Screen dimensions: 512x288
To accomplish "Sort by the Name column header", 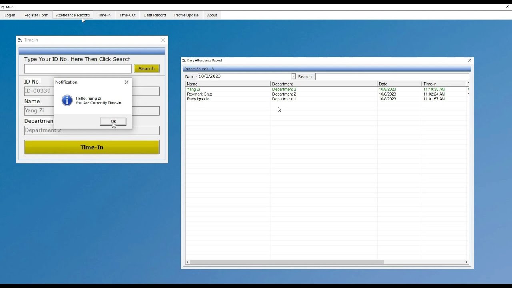I will [x=228, y=84].
